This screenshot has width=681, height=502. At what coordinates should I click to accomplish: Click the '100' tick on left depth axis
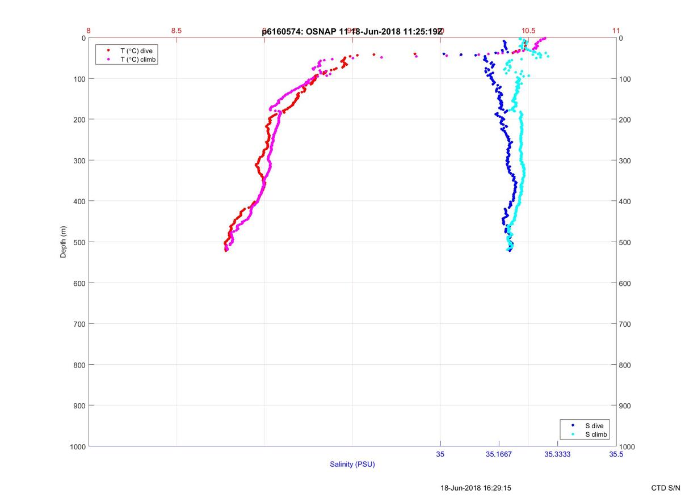(x=79, y=79)
